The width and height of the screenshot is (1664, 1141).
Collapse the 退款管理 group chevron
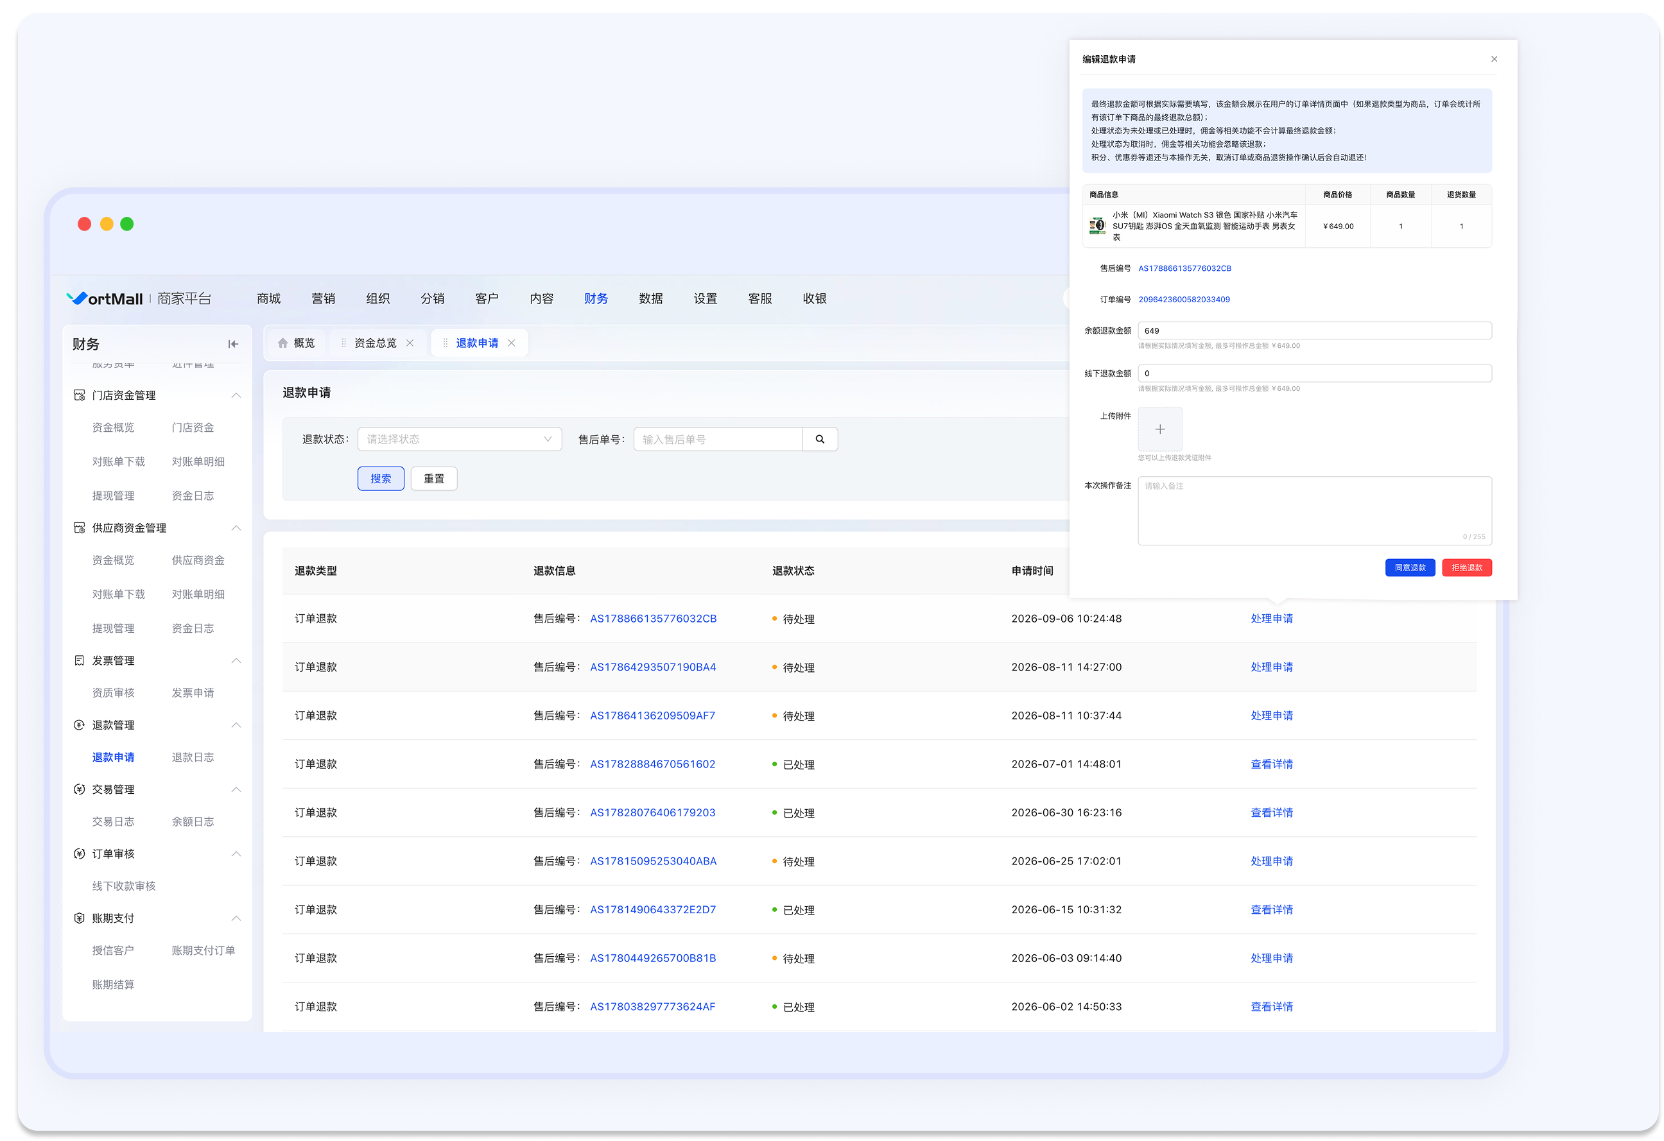click(236, 725)
